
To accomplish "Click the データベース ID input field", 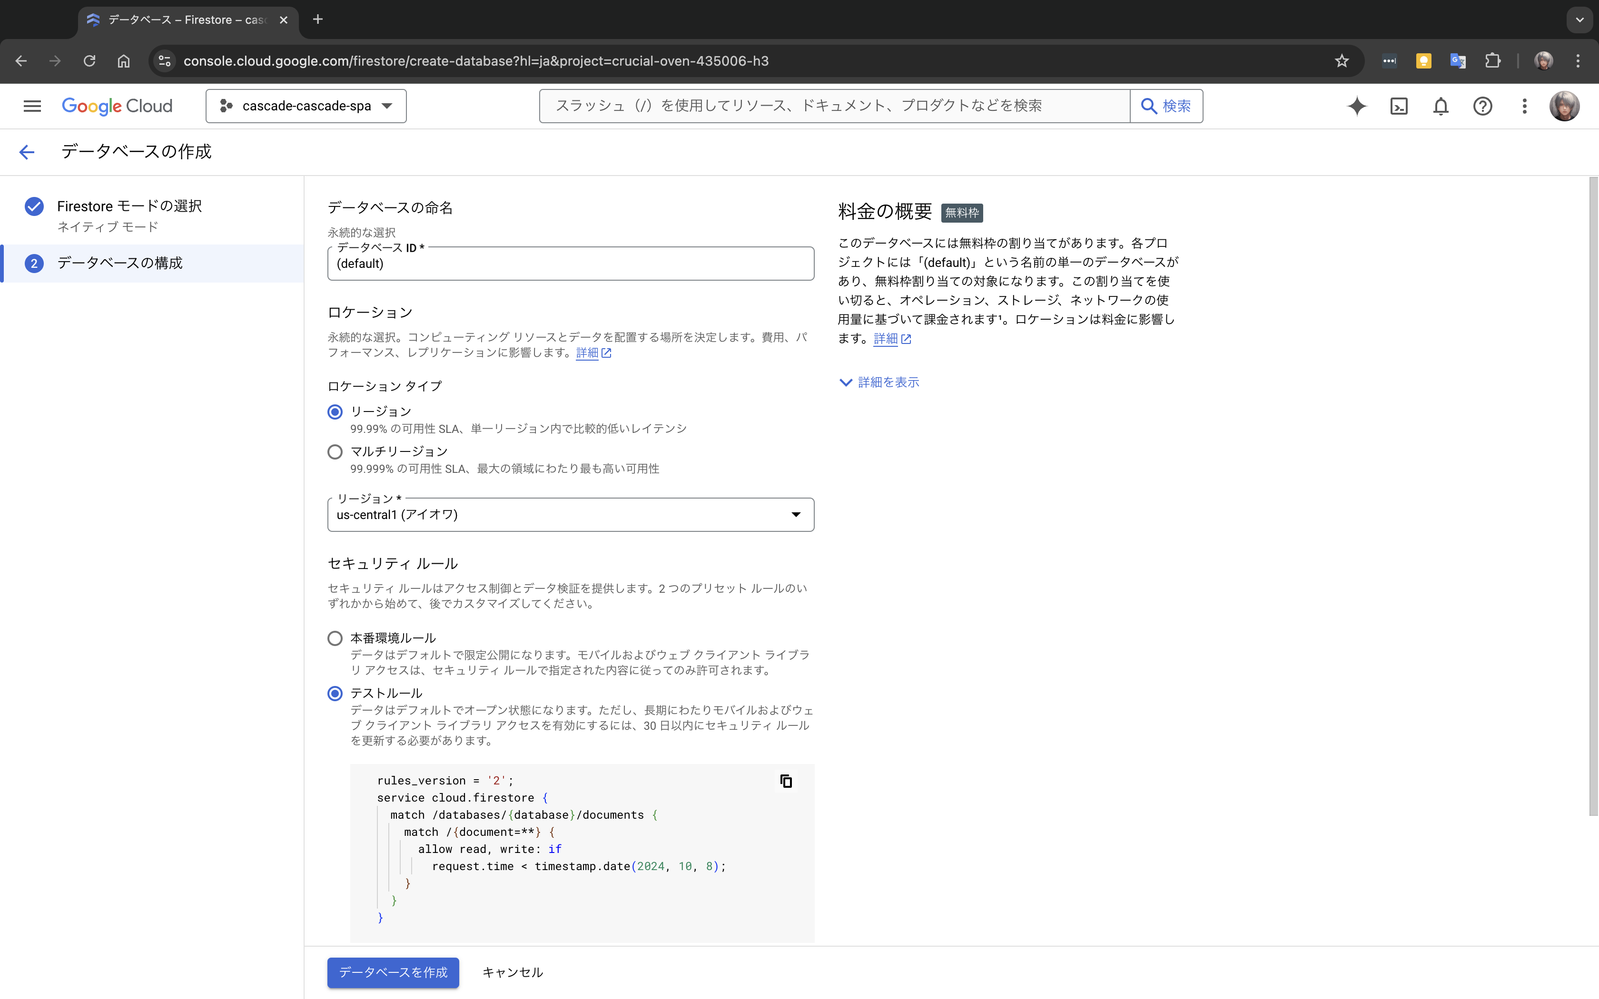I will [x=570, y=264].
